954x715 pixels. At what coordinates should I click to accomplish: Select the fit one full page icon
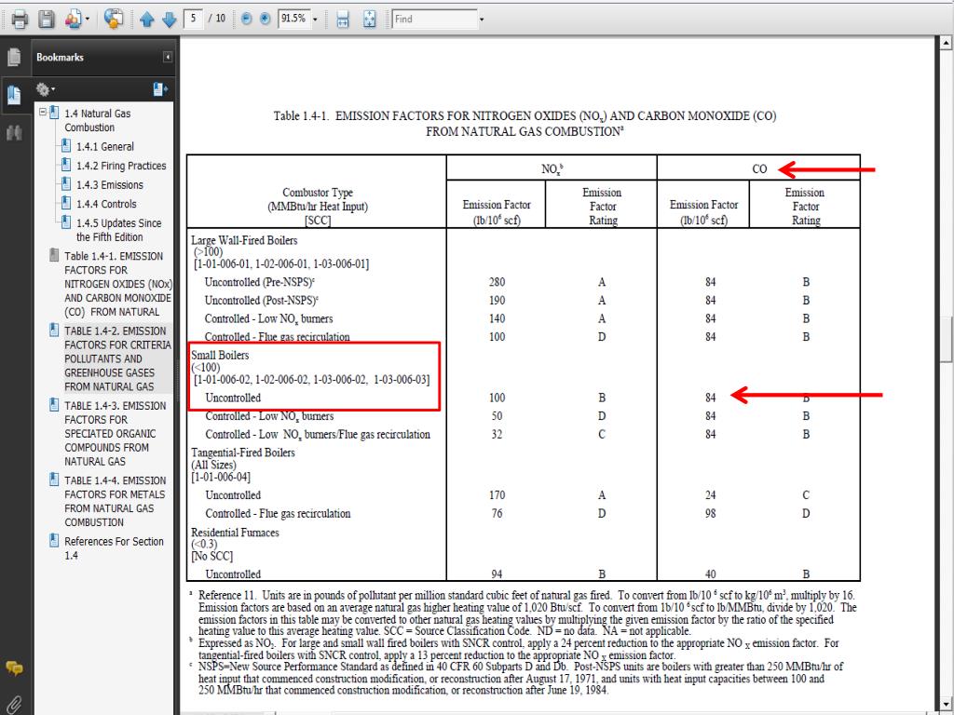click(369, 19)
